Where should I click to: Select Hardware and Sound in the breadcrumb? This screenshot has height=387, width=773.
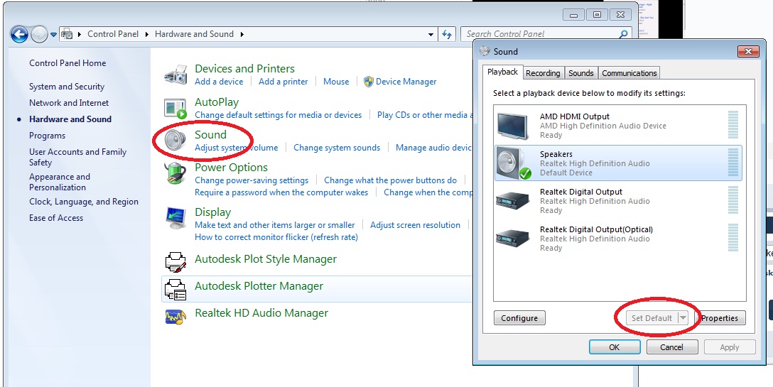pyautogui.click(x=194, y=34)
